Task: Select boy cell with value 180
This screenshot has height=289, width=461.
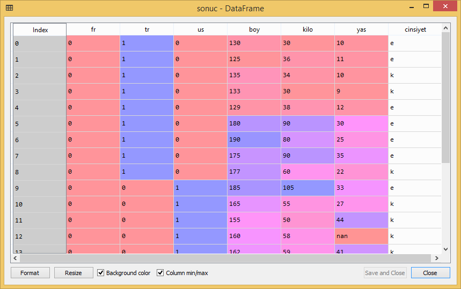Action: [254, 124]
